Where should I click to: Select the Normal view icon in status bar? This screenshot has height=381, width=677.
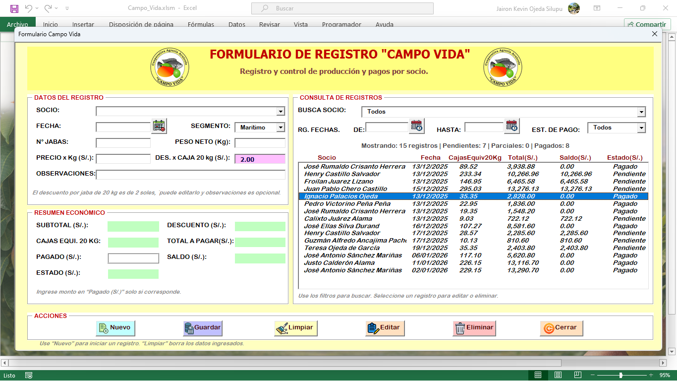click(538, 376)
